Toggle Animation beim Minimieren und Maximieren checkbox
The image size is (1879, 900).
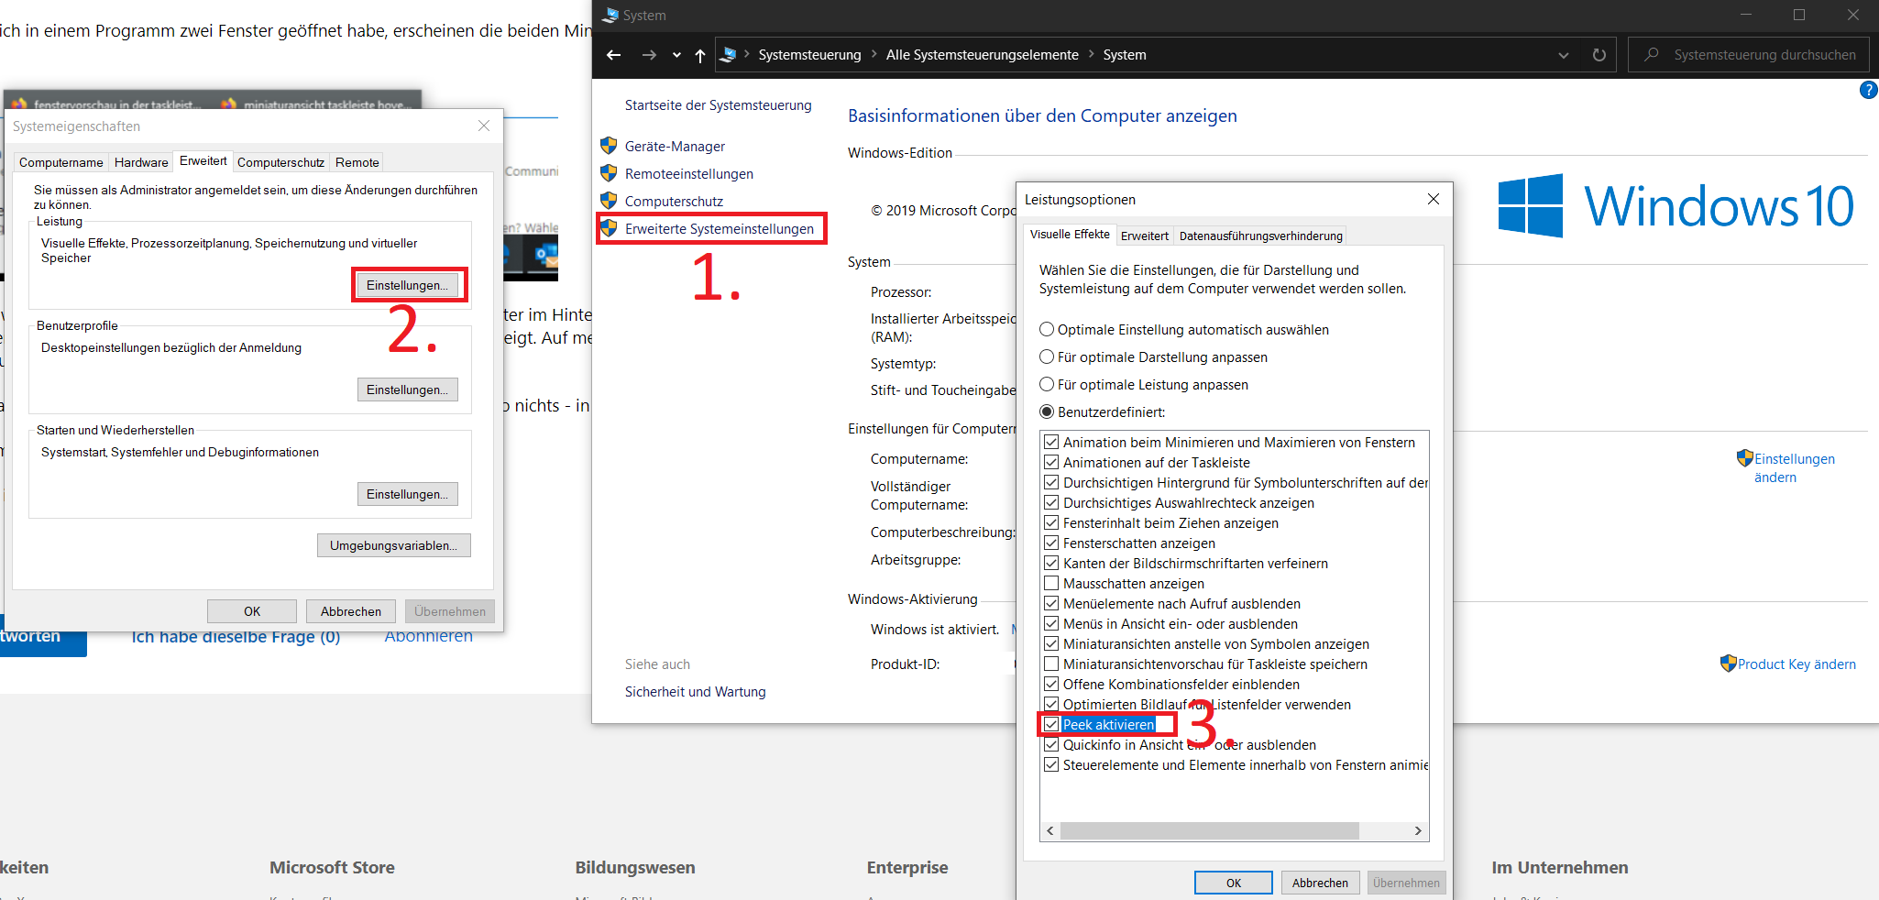[1051, 442]
